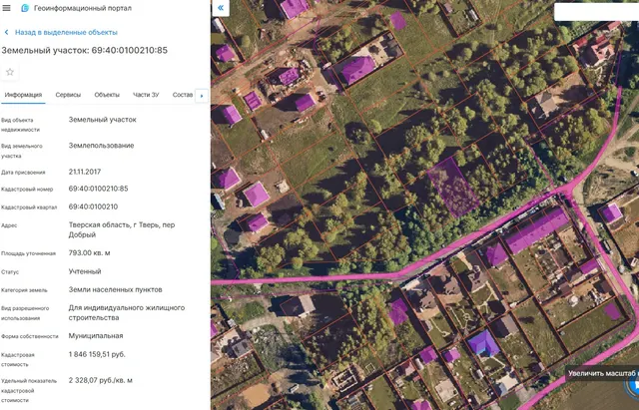The width and height of the screenshot is (639, 410).
Task: Click the back chevron before Назад
Action: click(x=6, y=32)
